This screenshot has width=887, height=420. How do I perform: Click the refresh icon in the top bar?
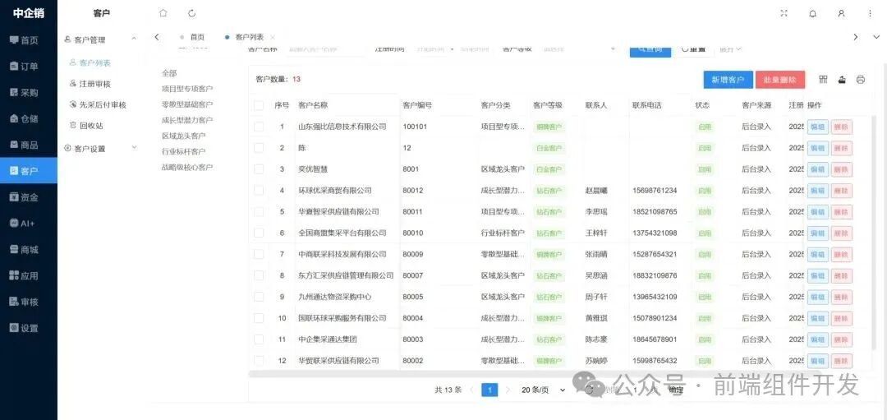(191, 13)
